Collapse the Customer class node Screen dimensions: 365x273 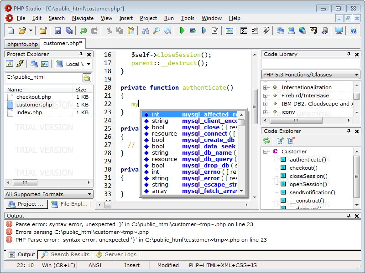(265, 152)
